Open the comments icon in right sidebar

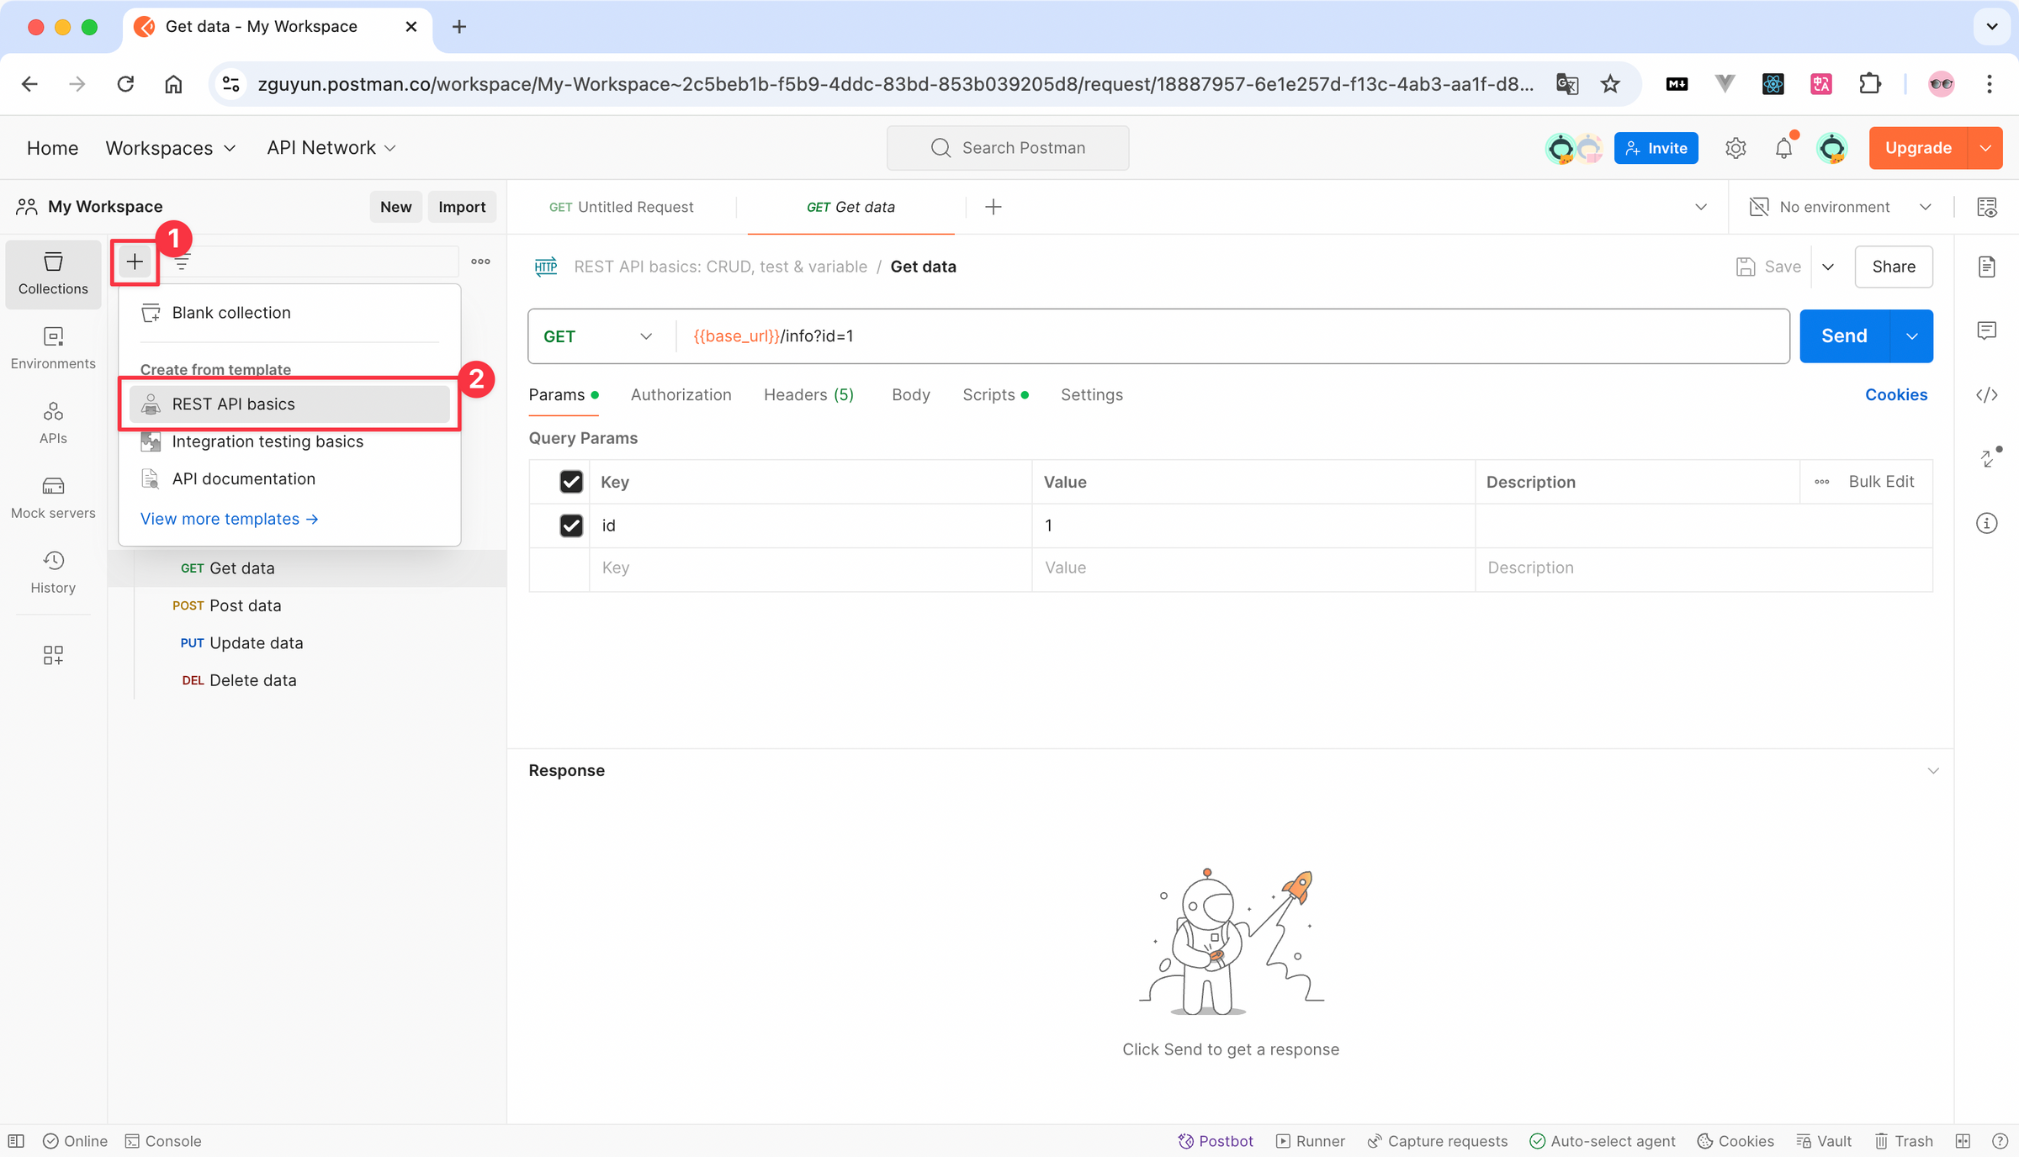pos(1986,330)
